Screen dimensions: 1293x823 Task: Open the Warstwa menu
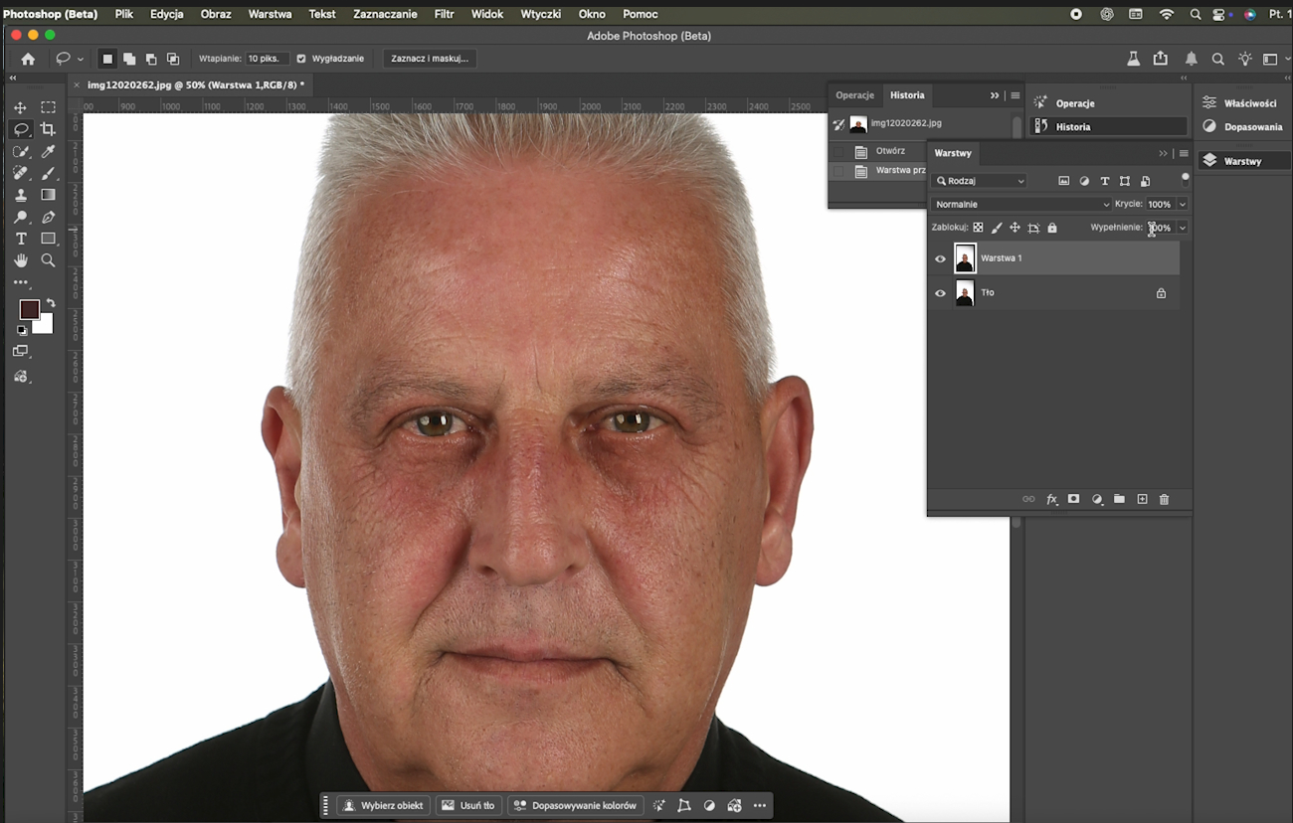tap(270, 14)
